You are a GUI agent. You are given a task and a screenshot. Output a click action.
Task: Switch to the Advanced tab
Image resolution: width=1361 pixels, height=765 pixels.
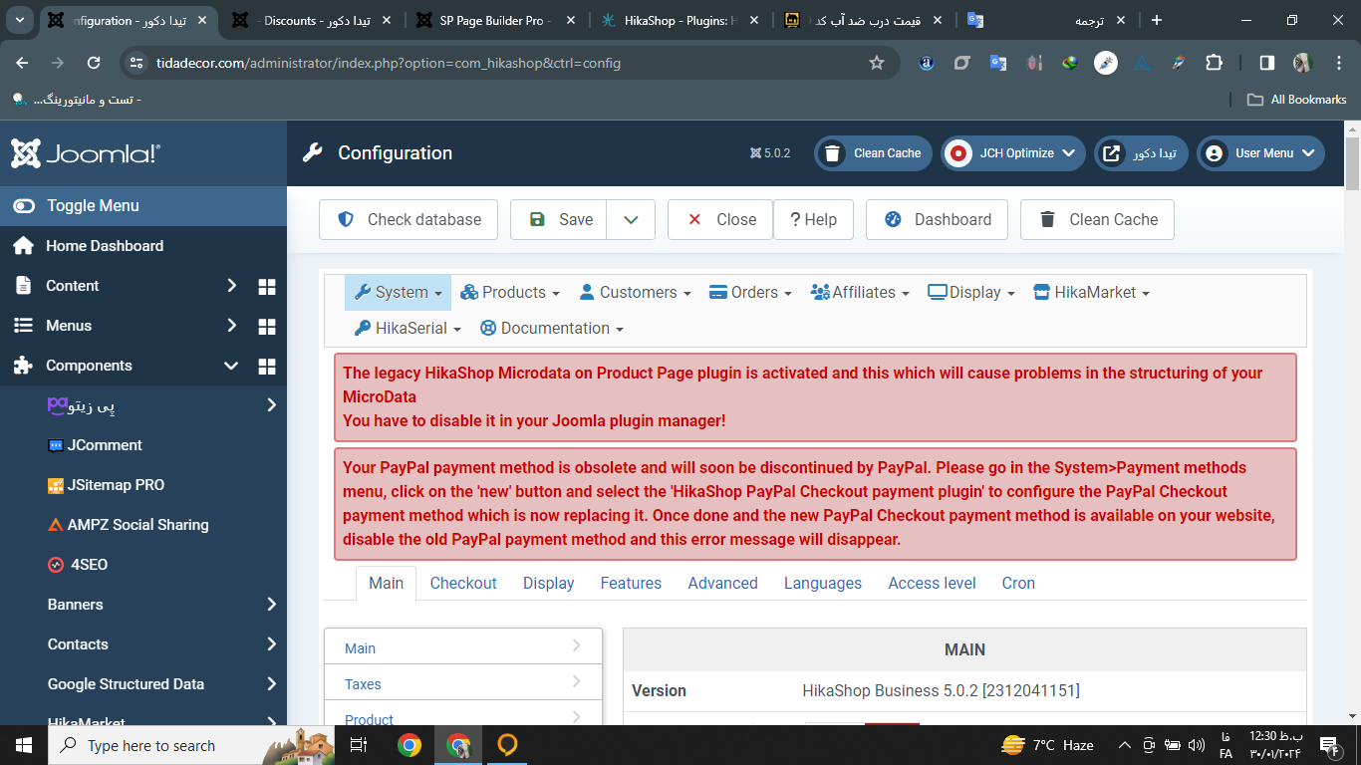[x=723, y=584]
